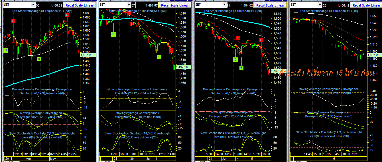
Task: Select the B buy marker at day chart's left edge
Action: pos(6,50)
